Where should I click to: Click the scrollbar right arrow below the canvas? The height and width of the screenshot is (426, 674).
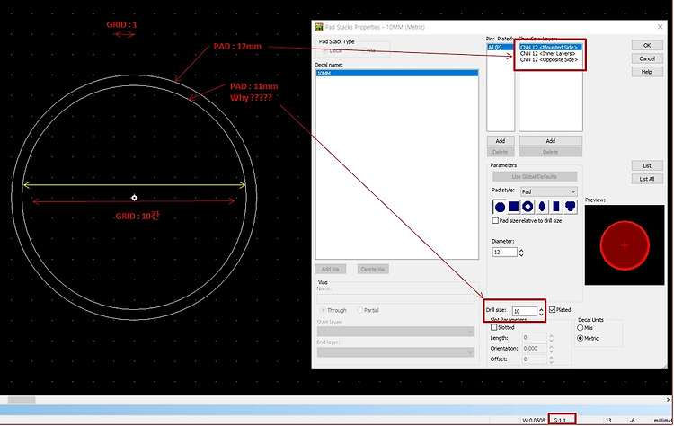pyautogui.click(x=668, y=400)
